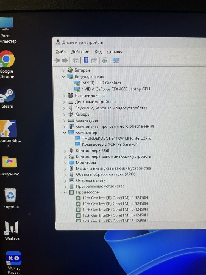Select NVIDIA GeForce RTX 4060 Laptop GPU
The height and width of the screenshot is (275, 206).
116,89
